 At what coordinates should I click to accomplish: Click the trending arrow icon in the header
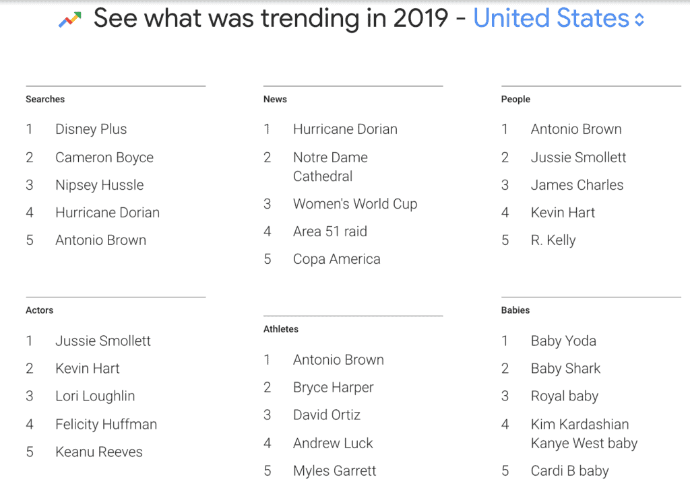click(x=70, y=17)
